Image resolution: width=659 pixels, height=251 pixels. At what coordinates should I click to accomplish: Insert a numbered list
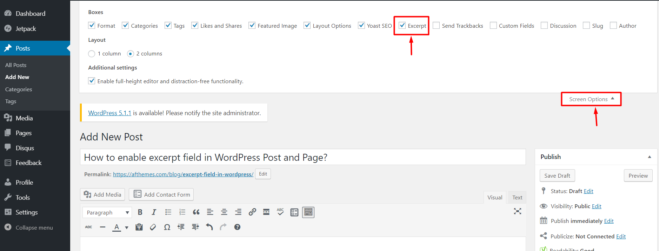[182, 212]
